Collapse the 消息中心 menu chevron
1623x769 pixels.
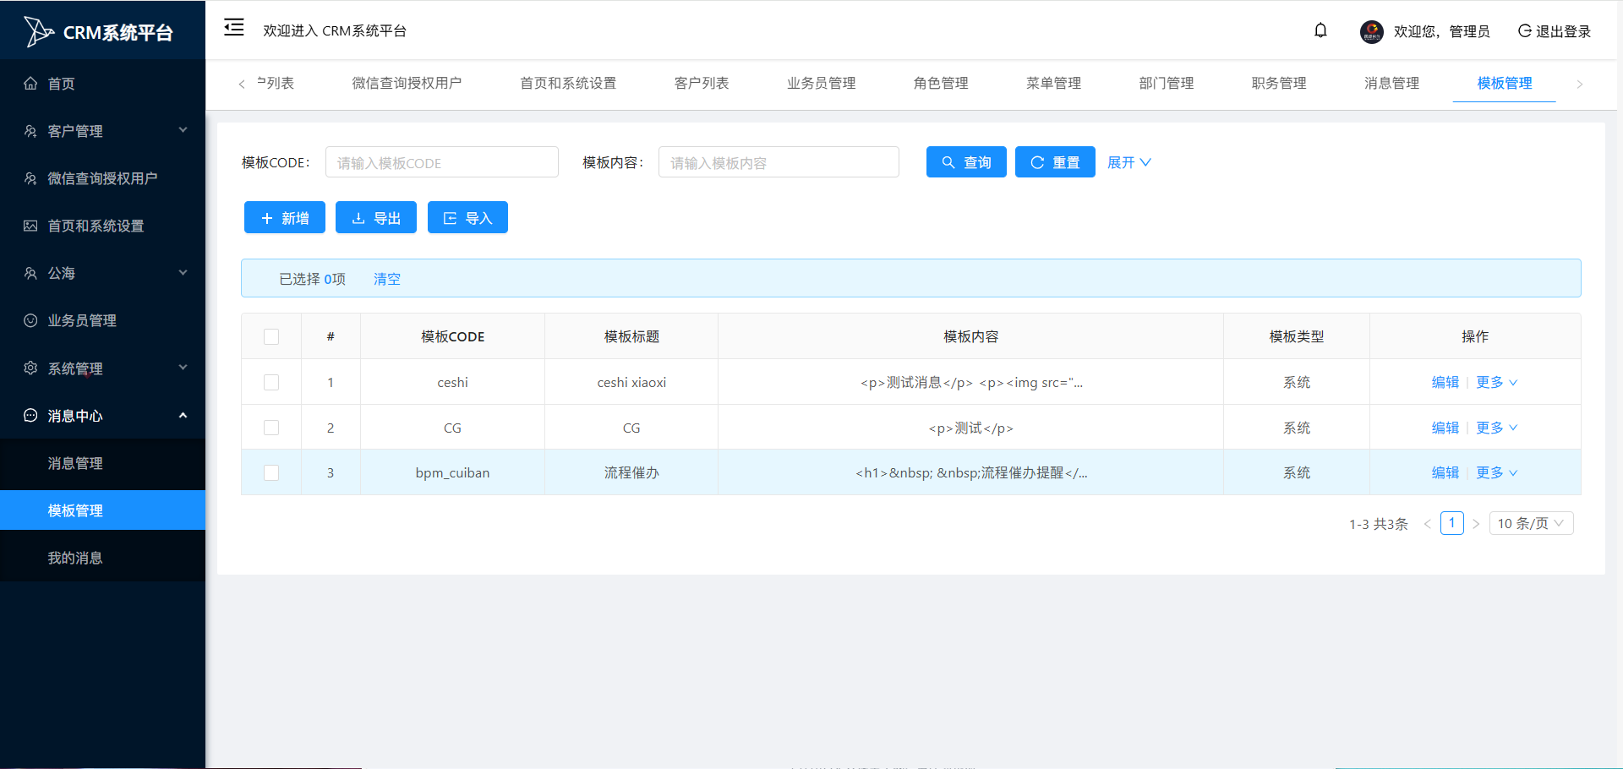tap(183, 415)
